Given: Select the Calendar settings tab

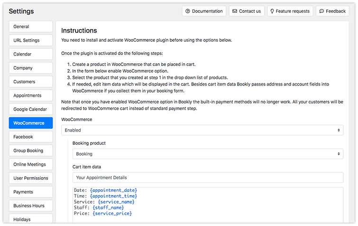Looking at the screenshot, I should [31, 54].
